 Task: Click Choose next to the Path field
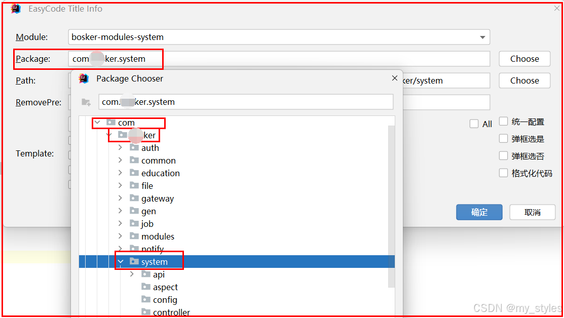point(524,80)
